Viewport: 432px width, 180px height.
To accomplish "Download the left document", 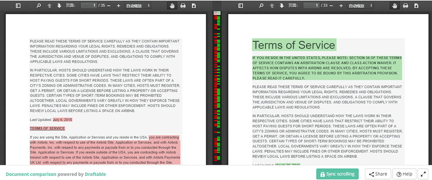I will click(x=194, y=6).
